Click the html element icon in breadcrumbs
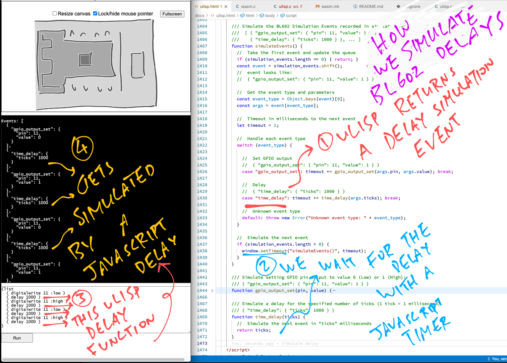The image size is (507, 363). tap(242, 15)
